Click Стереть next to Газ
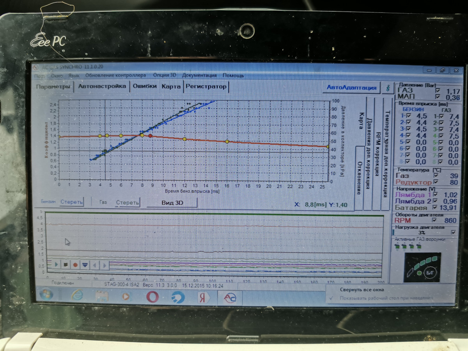Viewport: 468px width, 351px height. point(128,202)
